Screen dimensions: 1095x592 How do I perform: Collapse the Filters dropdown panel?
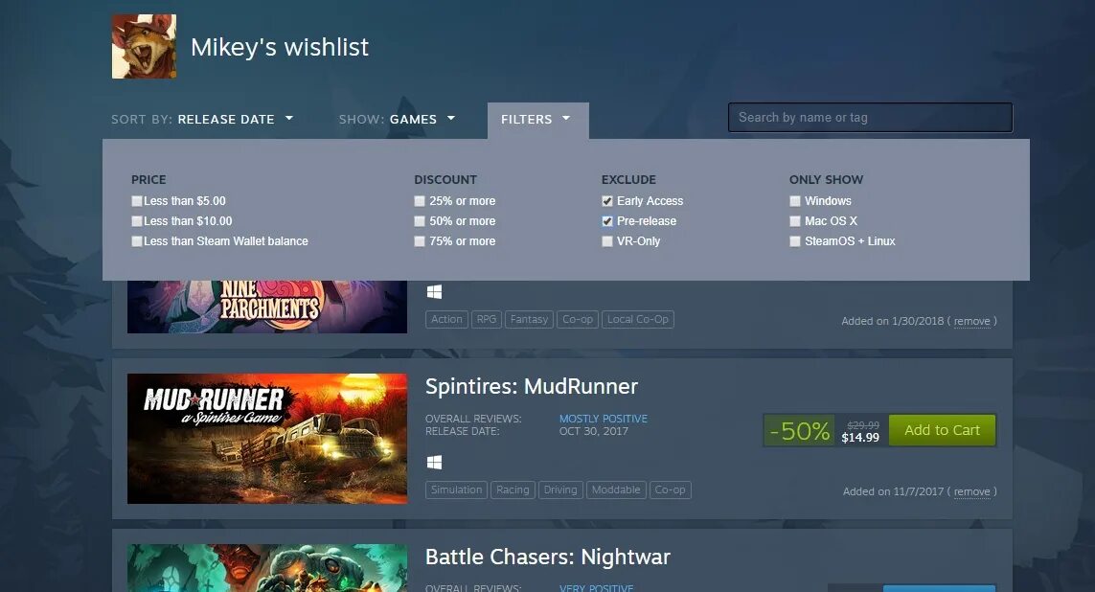click(x=537, y=120)
